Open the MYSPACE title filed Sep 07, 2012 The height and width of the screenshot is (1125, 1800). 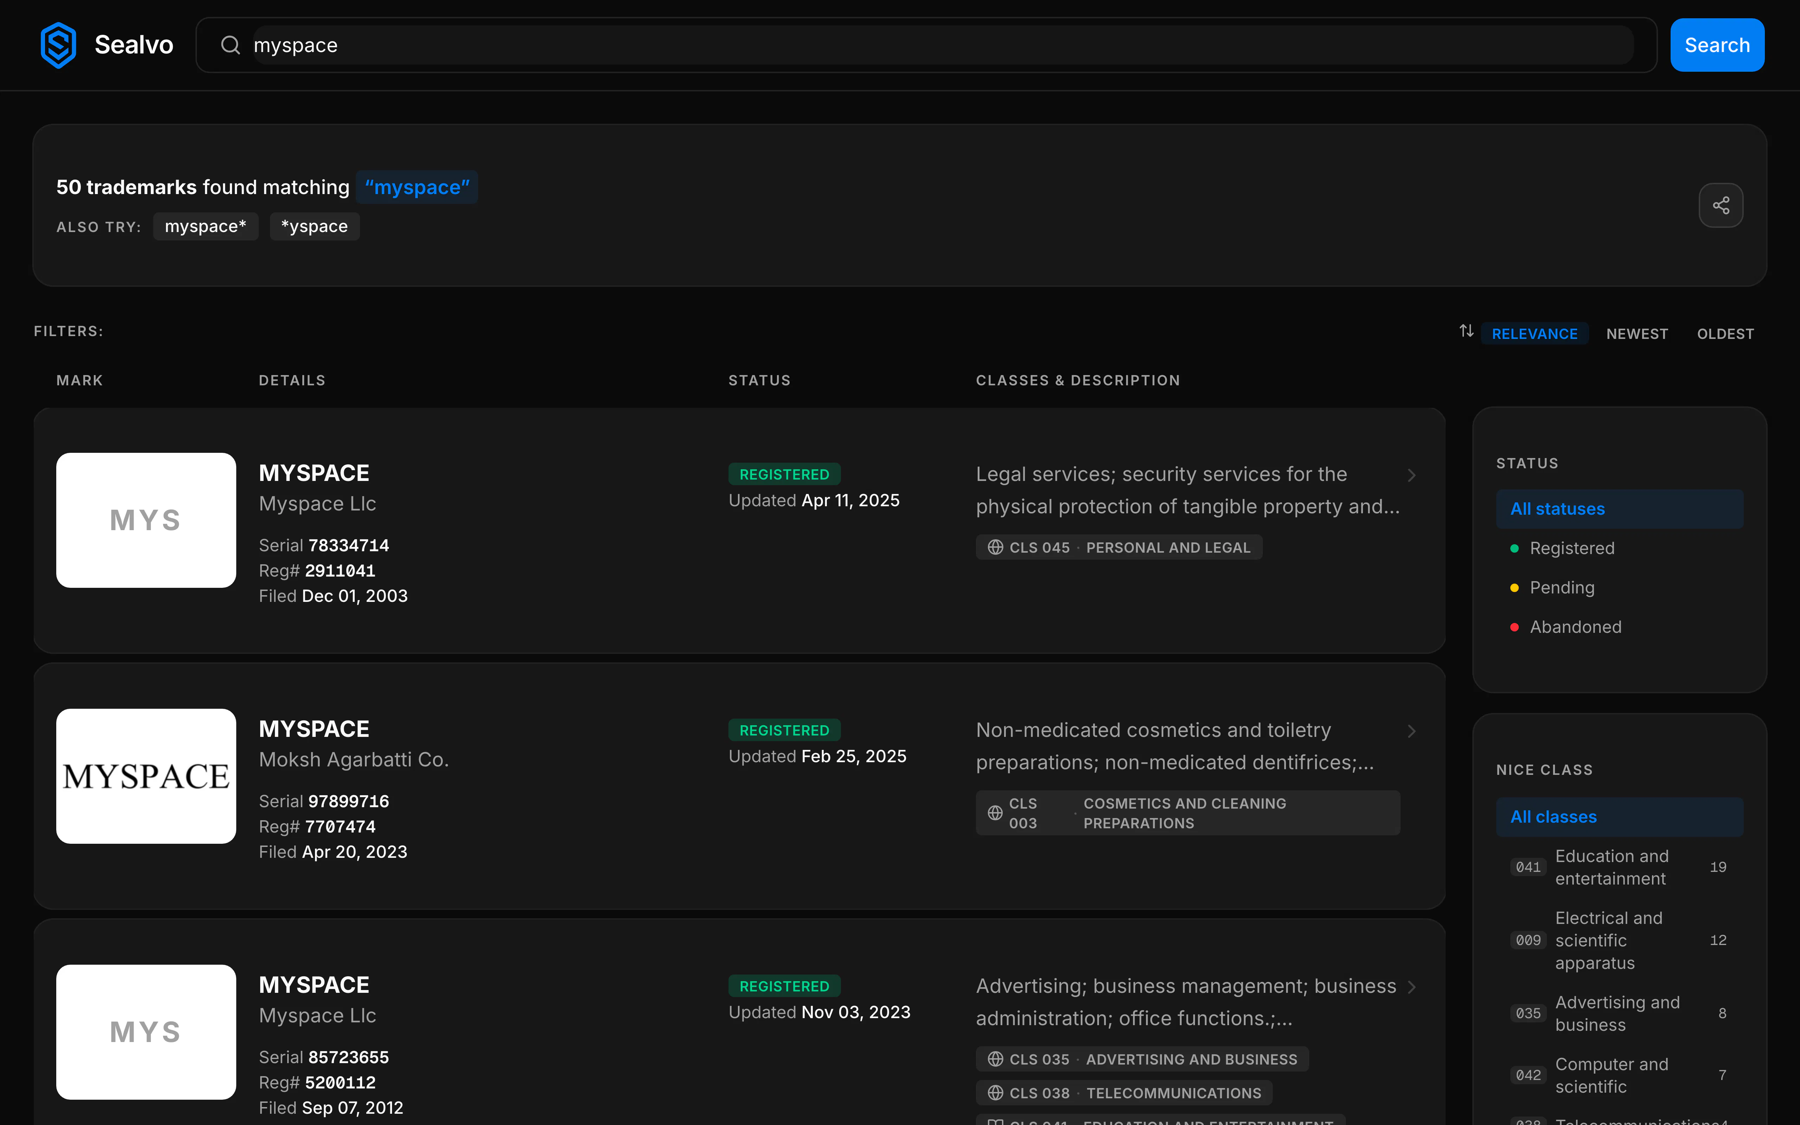pos(314,985)
